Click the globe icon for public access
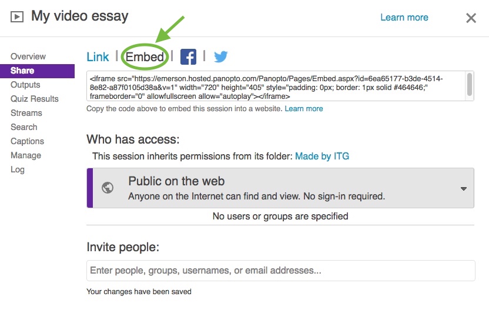The image size is (489, 323). (x=108, y=188)
